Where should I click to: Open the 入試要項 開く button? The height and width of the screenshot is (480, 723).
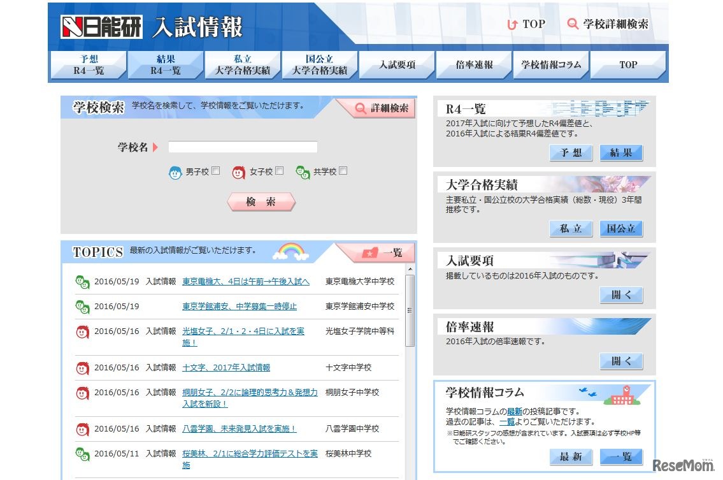click(620, 295)
